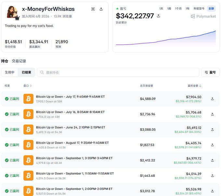Select the 1个月 chart range
The image size is (221, 196).
click(178, 8)
